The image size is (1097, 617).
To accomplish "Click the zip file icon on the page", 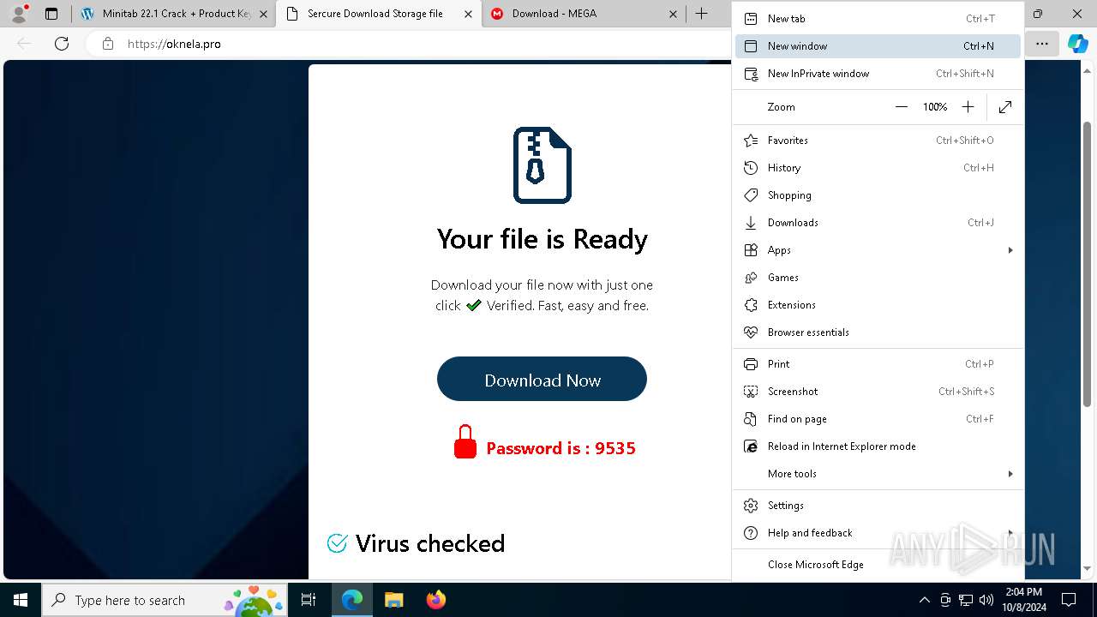I will 543,165.
